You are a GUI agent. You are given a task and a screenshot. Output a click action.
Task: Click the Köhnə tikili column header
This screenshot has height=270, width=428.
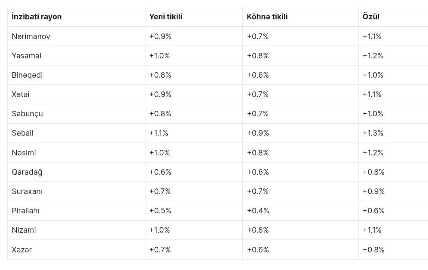(x=267, y=17)
